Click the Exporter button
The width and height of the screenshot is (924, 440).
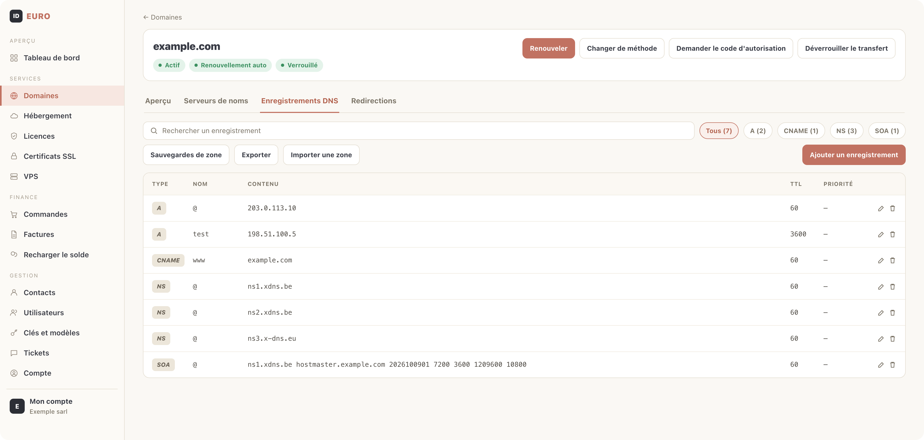tap(256, 155)
